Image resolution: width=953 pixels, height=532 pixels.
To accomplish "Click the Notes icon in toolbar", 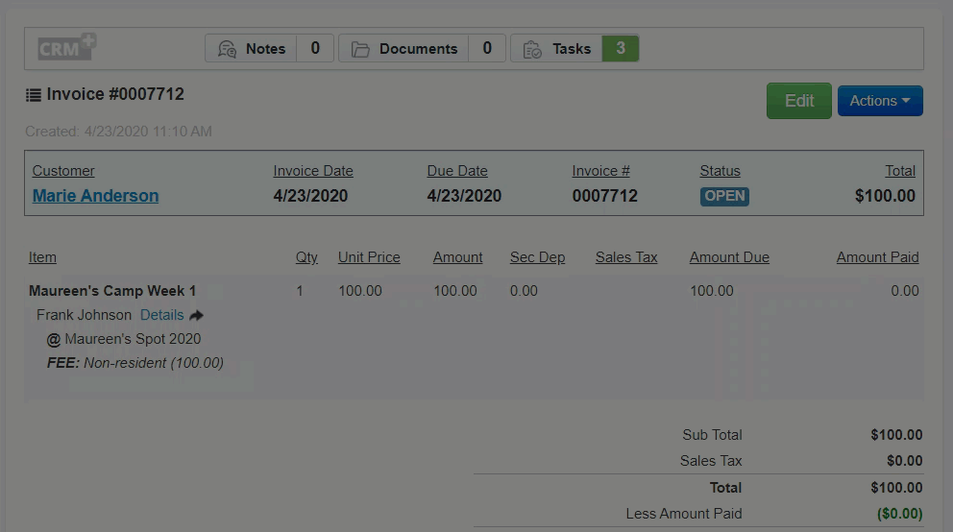I will point(227,49).
